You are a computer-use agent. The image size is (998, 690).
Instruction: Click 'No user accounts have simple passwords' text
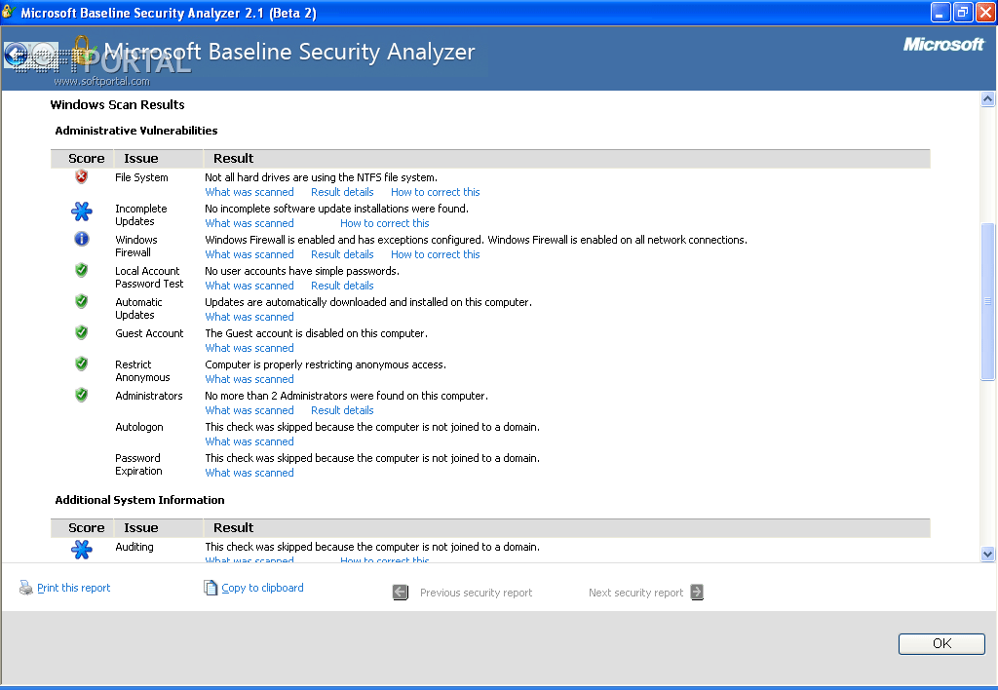point(302,271)
